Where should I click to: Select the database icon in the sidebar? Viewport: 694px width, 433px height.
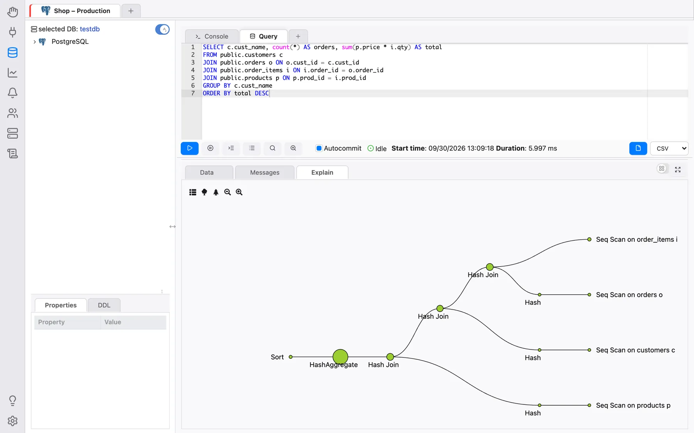tap(12, 52)
